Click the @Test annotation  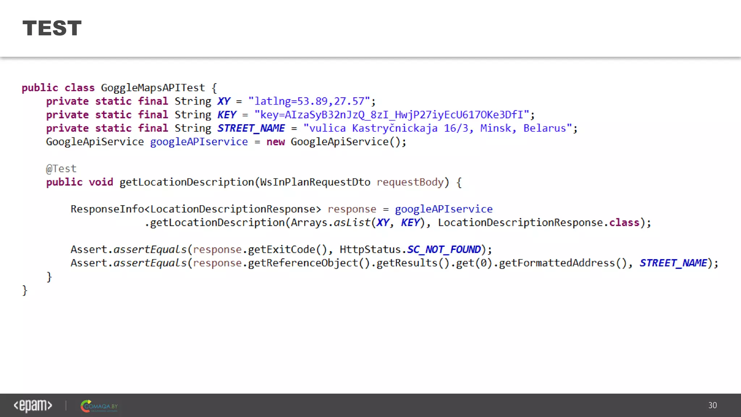[61, 169]
